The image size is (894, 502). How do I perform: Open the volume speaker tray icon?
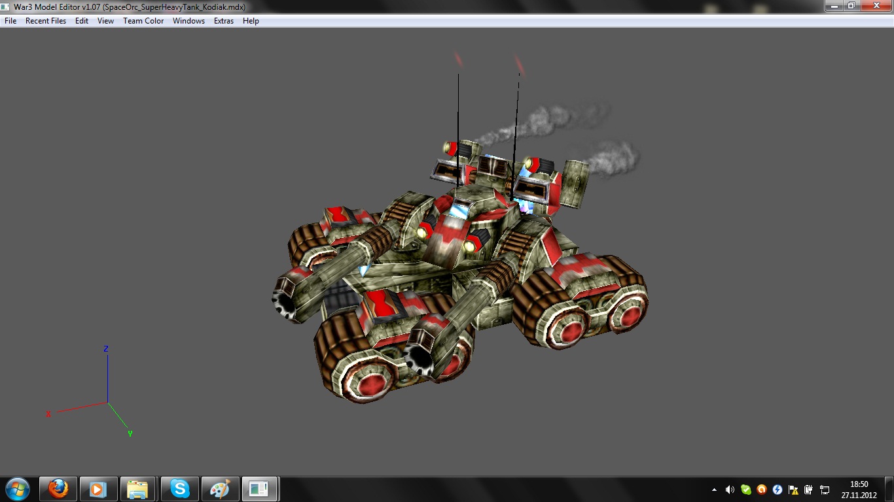pos(730,490)
